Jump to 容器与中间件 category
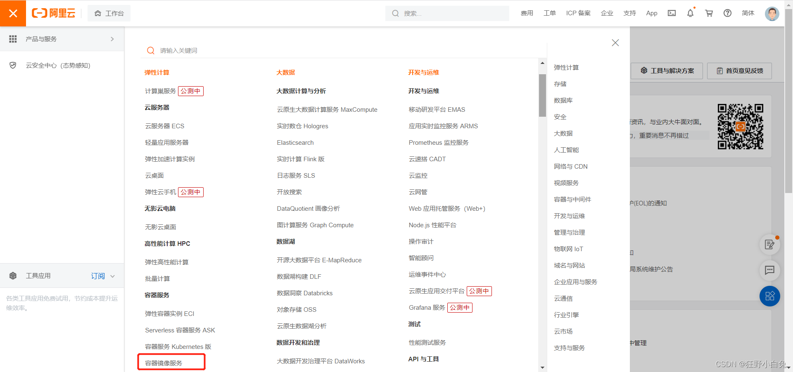This screenshot has width=793, height=372. 572,199
